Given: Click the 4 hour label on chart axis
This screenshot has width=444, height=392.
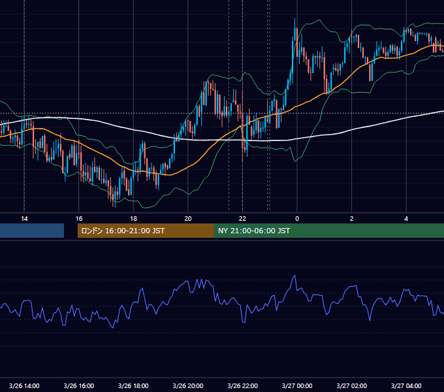Looking at the screenshot, I should tap(406, 219).
